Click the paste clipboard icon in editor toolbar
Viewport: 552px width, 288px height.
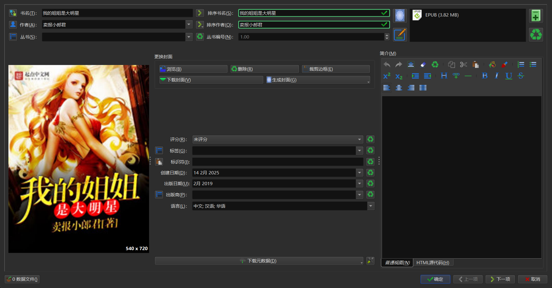click(476, 64)
